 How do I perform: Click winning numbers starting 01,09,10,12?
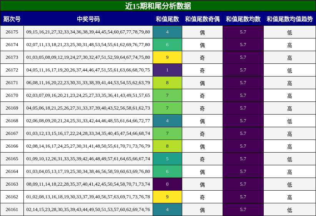(88, 159)
